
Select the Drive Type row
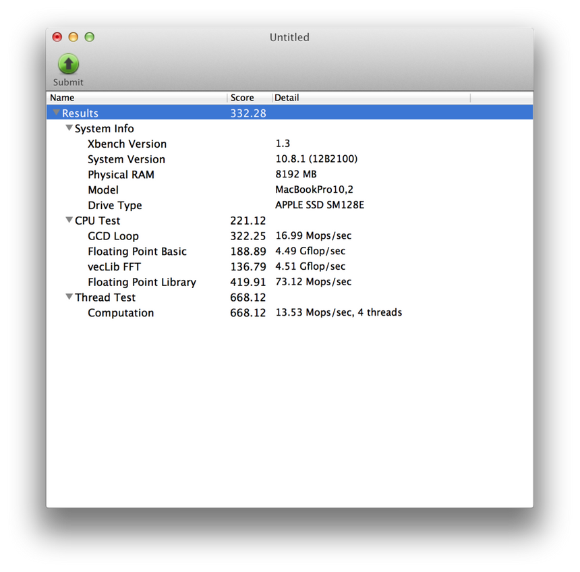tap(115, 205)
